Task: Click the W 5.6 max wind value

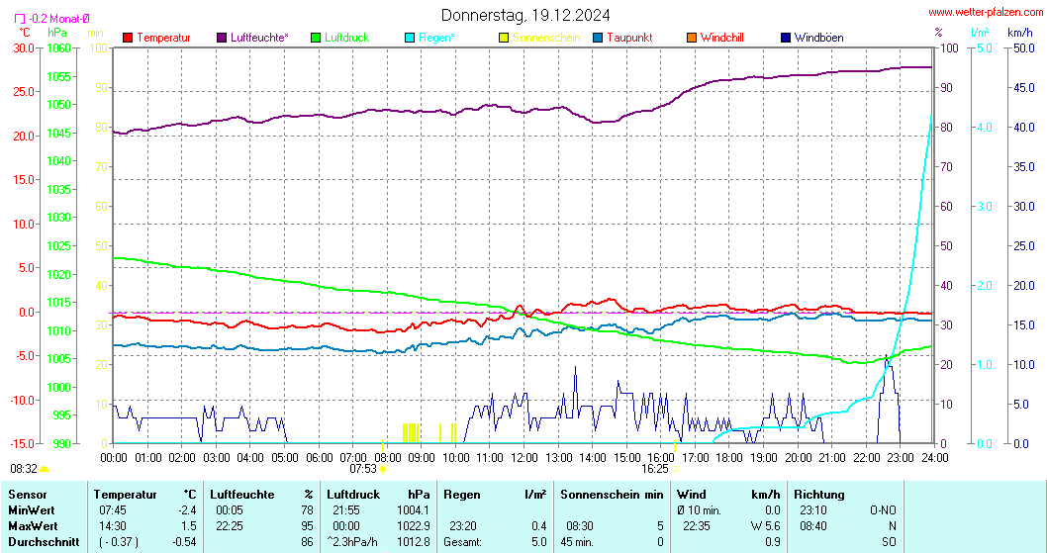Action: pyautogui.click(x=765, y=526)
